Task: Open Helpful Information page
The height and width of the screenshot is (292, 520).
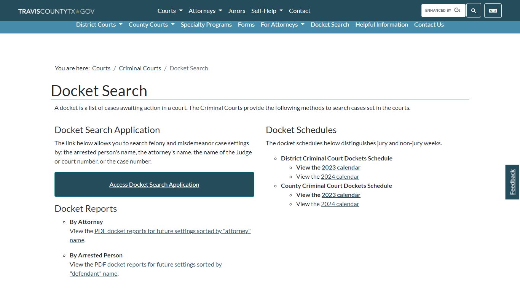Action: coord(381,24)
